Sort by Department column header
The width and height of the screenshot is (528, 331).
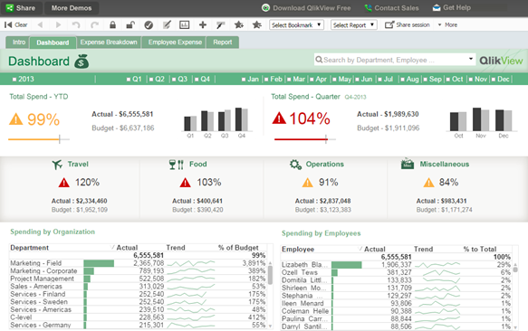tap(30, 248)
